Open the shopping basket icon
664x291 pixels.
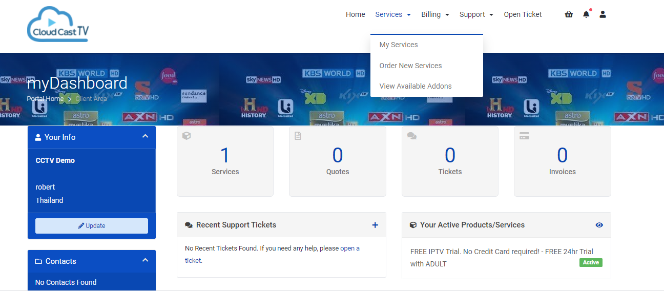pos(569,14)
